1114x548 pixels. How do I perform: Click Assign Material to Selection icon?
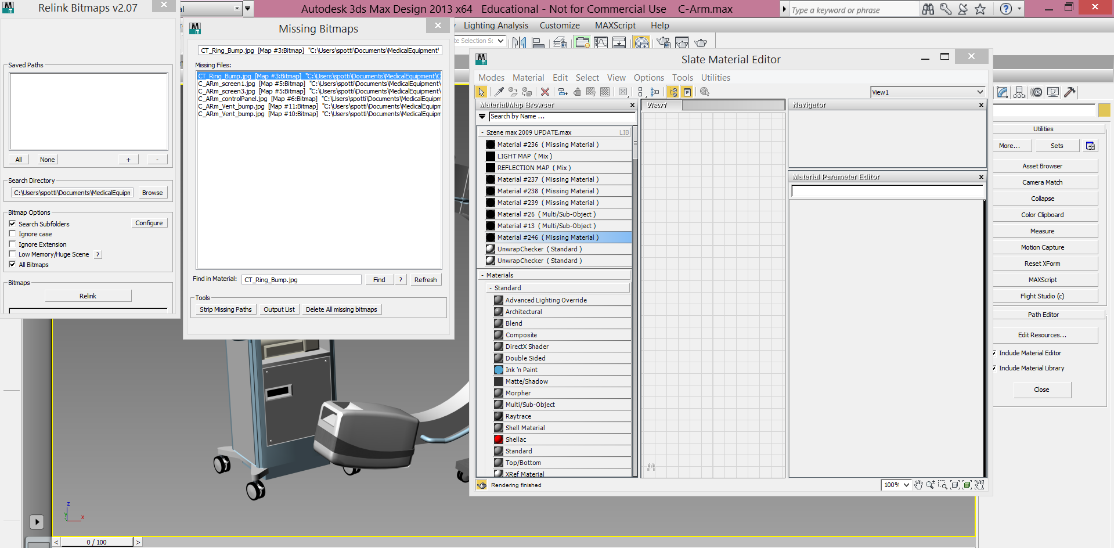pyautogui.click(x=527, y=92)
